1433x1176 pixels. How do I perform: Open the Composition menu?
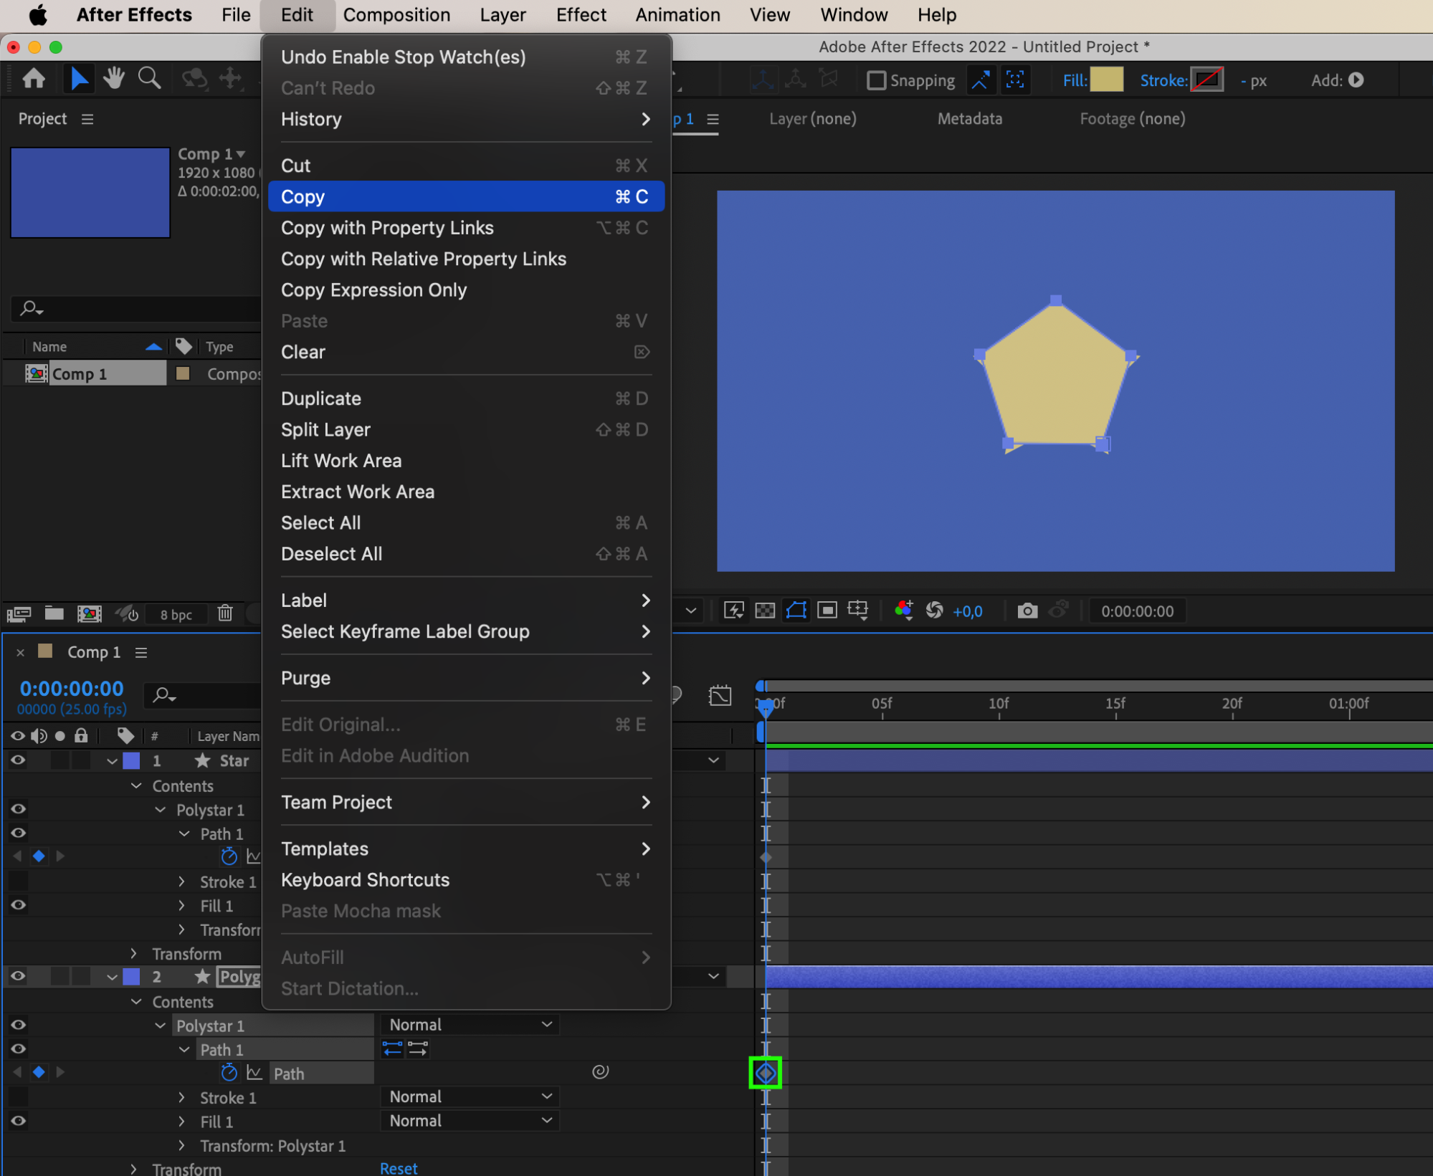(396, 15)
